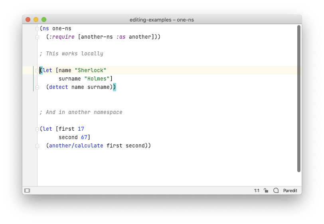The width and height of the screenshot is (324, 224).
Task: Click the :as keyword
Action: [121, 37]
